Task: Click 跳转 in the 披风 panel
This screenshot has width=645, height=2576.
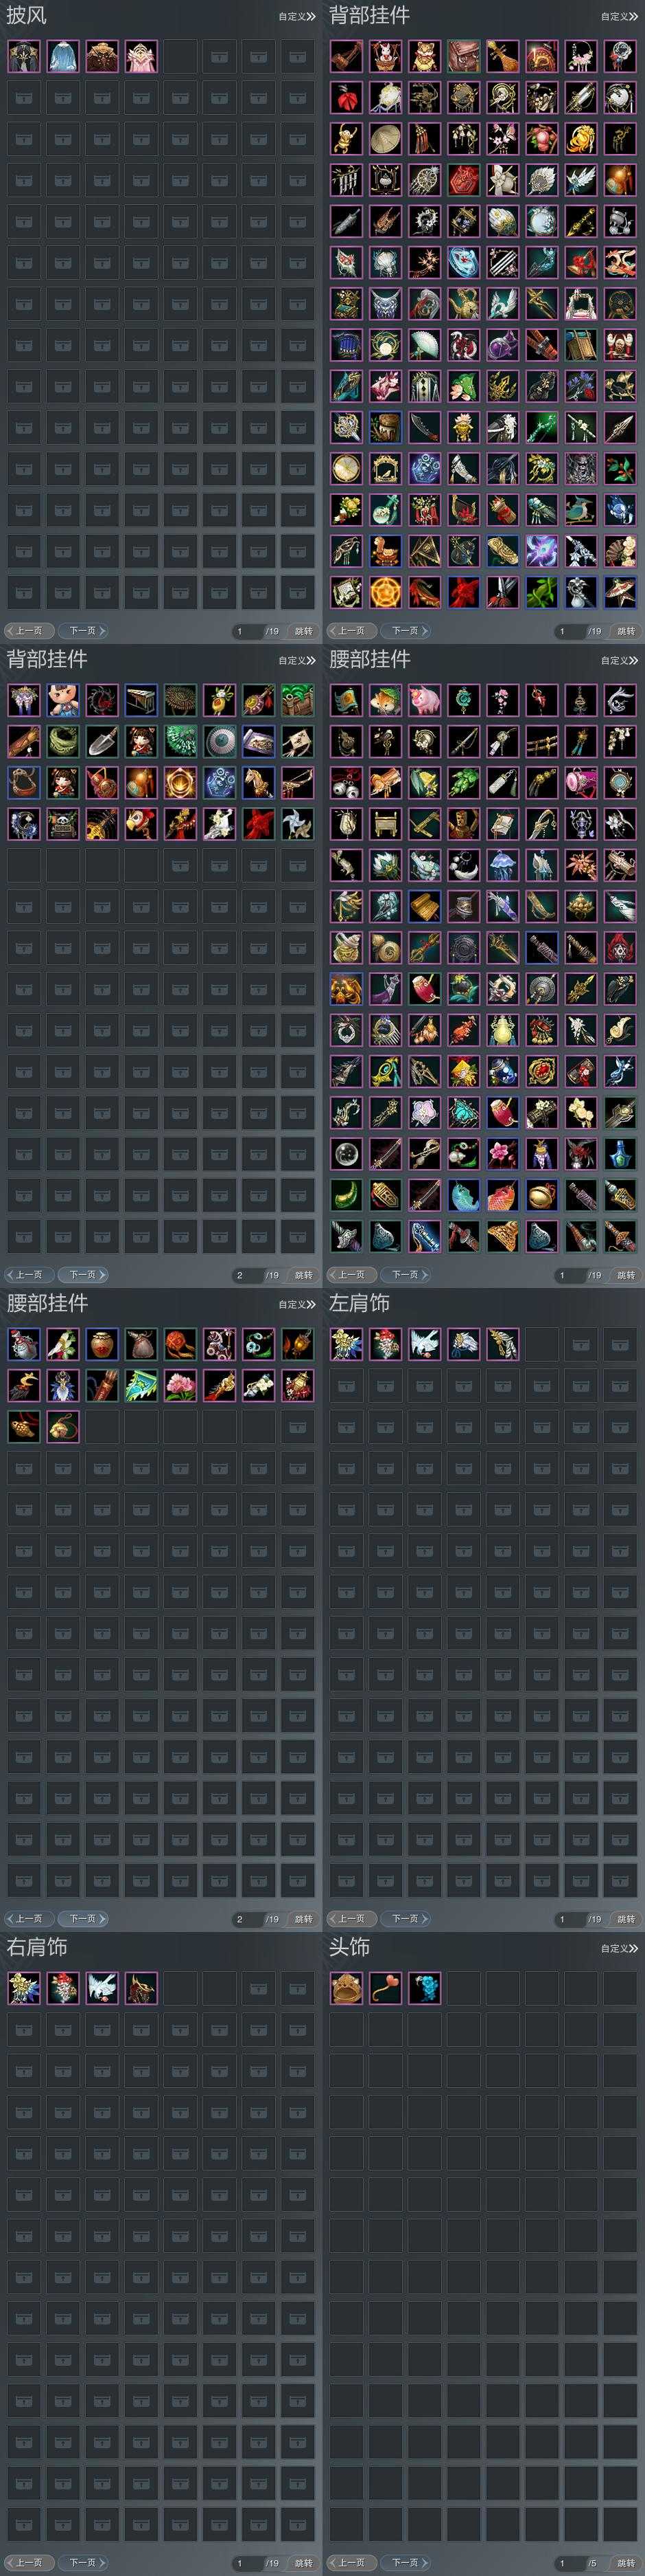Action: (x=303, y=631)
